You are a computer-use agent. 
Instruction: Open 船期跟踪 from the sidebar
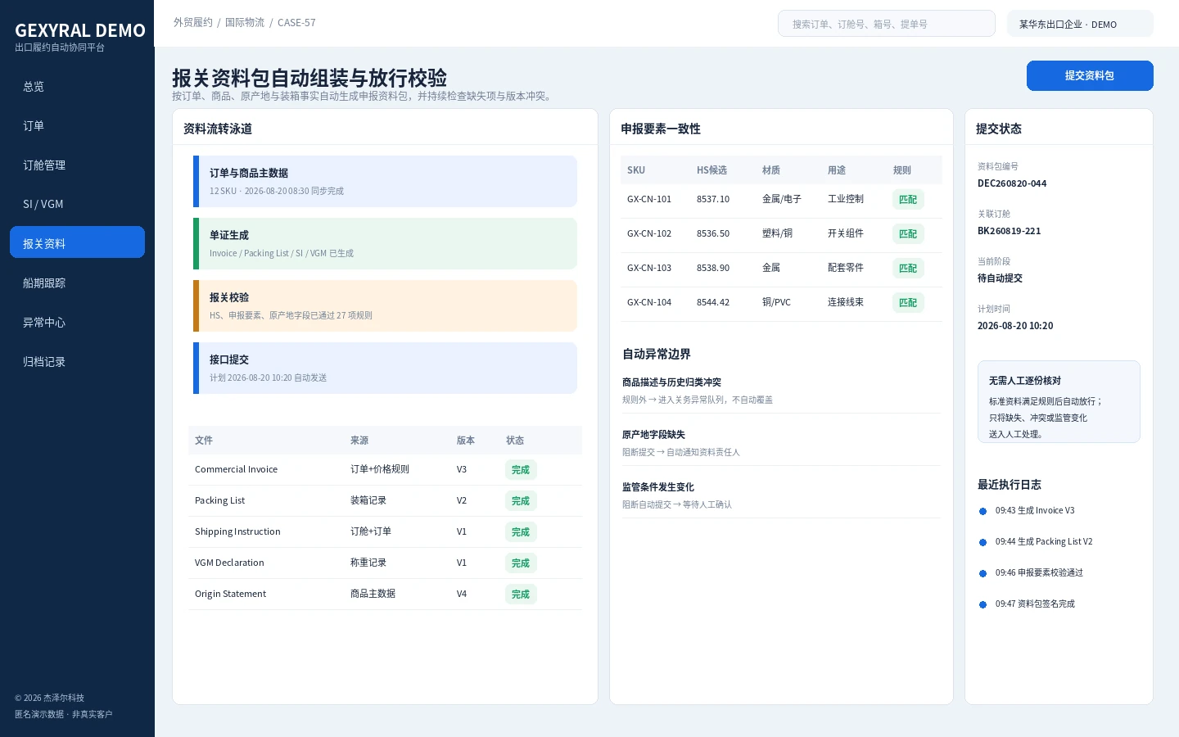(77, 283)
